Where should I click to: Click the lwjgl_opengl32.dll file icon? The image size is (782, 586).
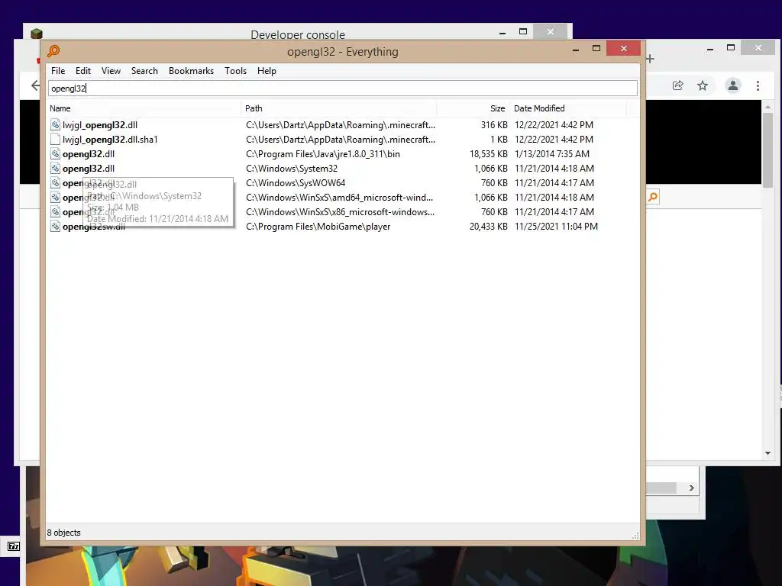(55, 125)
